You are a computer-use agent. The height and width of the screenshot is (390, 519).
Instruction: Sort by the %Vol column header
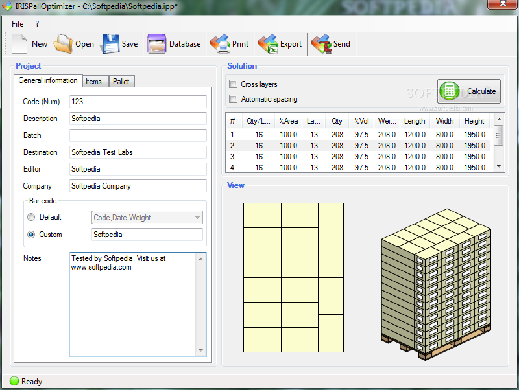(x=361, y=121)
